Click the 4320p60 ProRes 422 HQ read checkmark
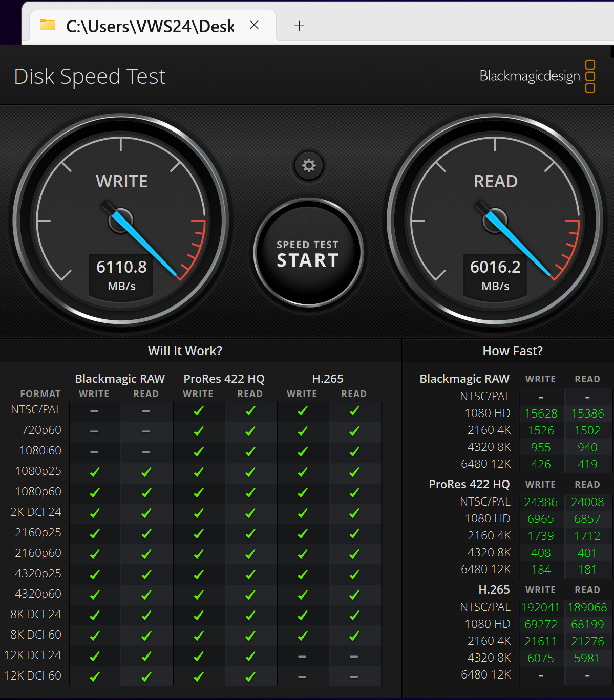 coord(250,595)
